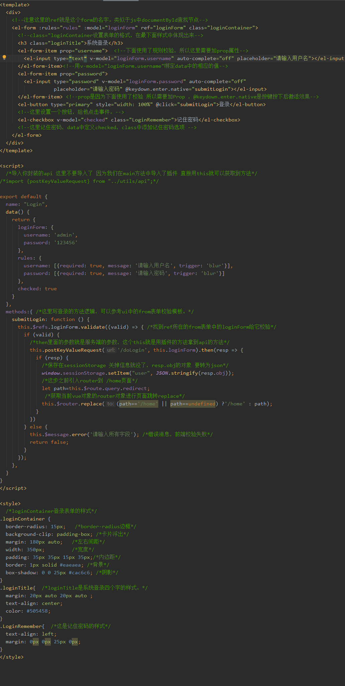Click the #505458 color value
The image size is (345, 686).
pyautogui.click(x=37, y=611)
